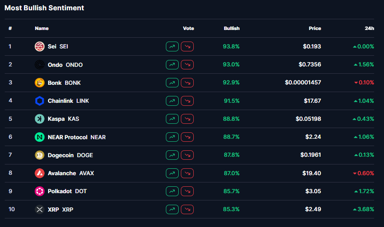
Task: Sort table by 24h column header
Action: pyautogui.click(x=369, y=28)
